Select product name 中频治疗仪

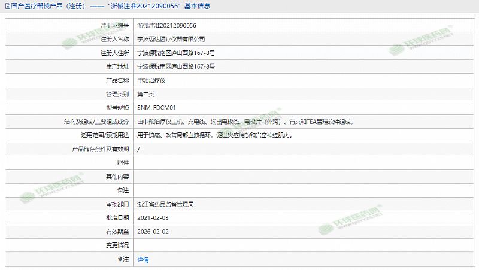[x=151, y=80]
